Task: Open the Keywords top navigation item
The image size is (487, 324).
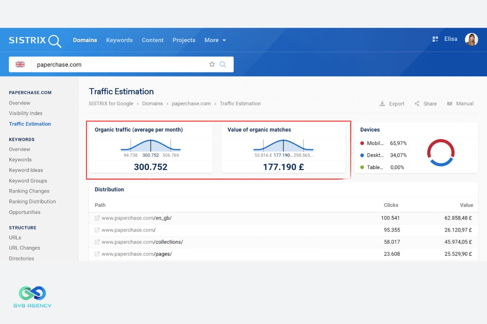Action: pos(119,40)
